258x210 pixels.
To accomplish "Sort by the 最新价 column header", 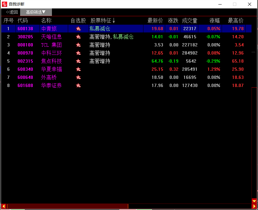I will 155,20.
